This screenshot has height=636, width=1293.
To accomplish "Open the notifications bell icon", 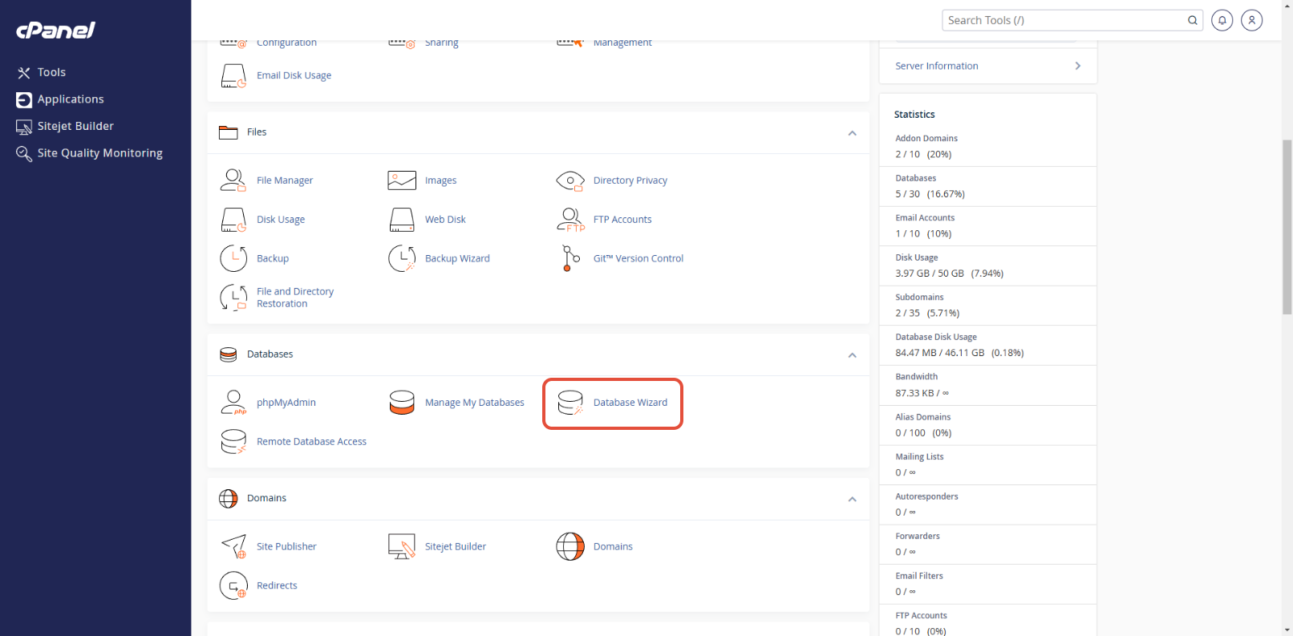I will (1222, 20).
